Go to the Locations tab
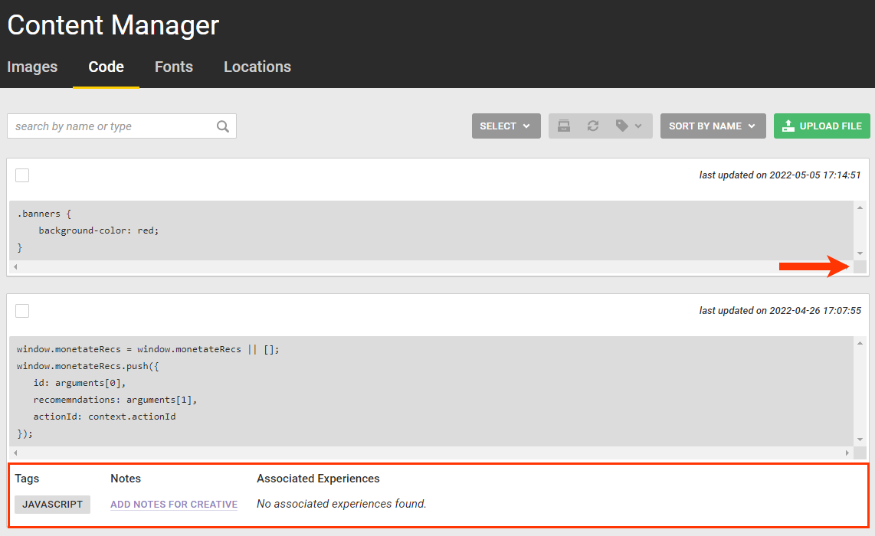 (x=257, y=67)
